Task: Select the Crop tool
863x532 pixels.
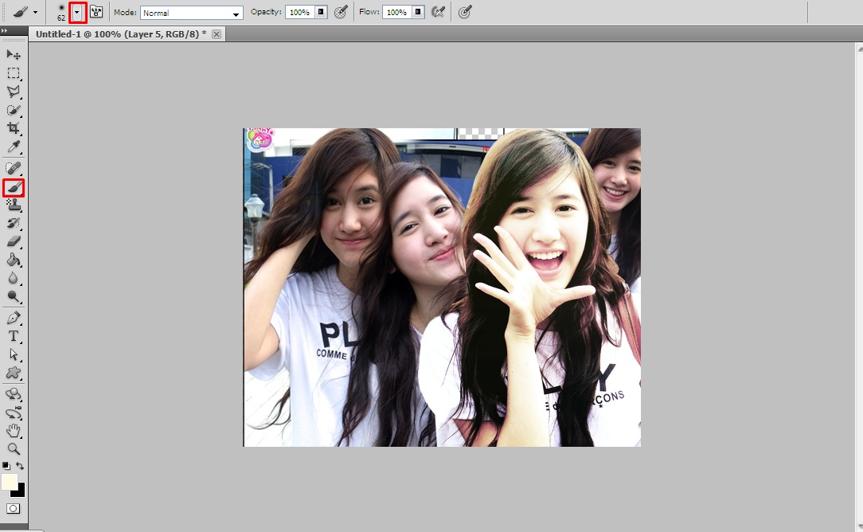Action: (x=14, y=127)
